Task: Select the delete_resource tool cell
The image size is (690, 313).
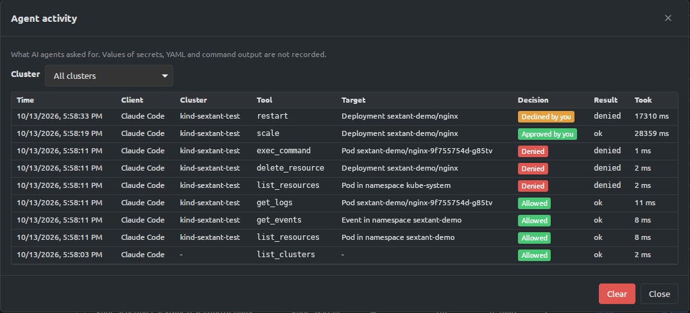Action: [x=290, y=168]
